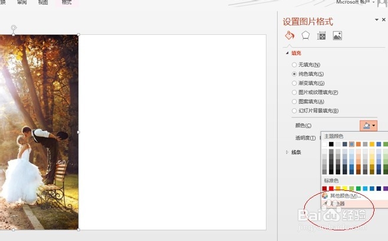The height and width of the screenshot is (241, 388).
Task: Pick the bright red standard color swatch
Action: coord(331,188)
